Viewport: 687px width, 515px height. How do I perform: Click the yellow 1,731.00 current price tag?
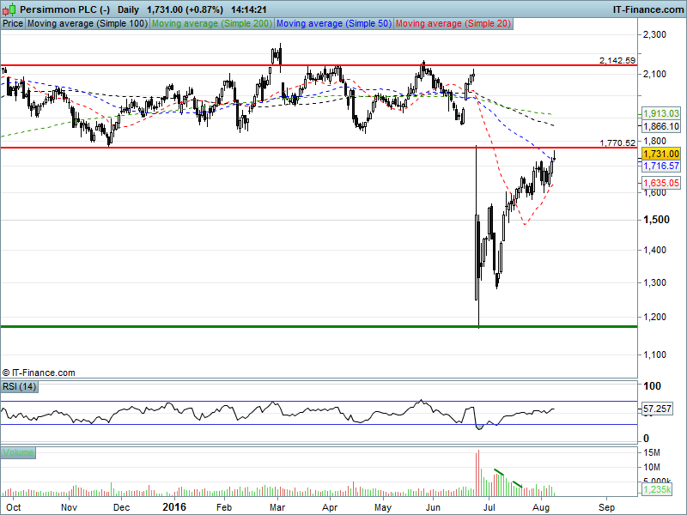(x=660, y=154)
